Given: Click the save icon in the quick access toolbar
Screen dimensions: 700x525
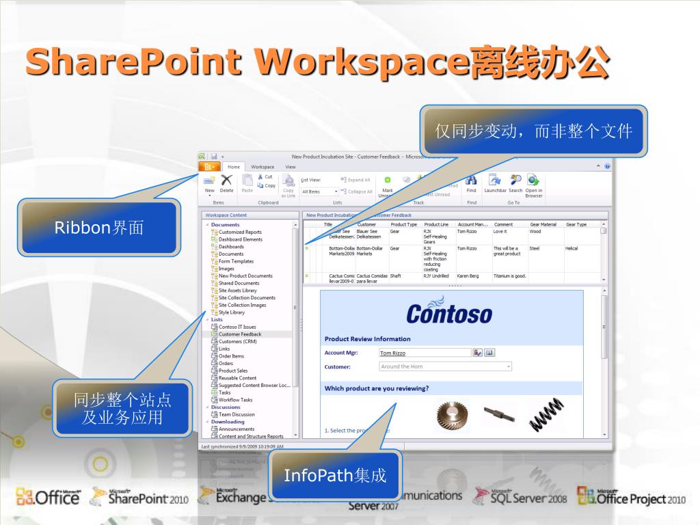Looking at the screenshot, I should (214, 157).
